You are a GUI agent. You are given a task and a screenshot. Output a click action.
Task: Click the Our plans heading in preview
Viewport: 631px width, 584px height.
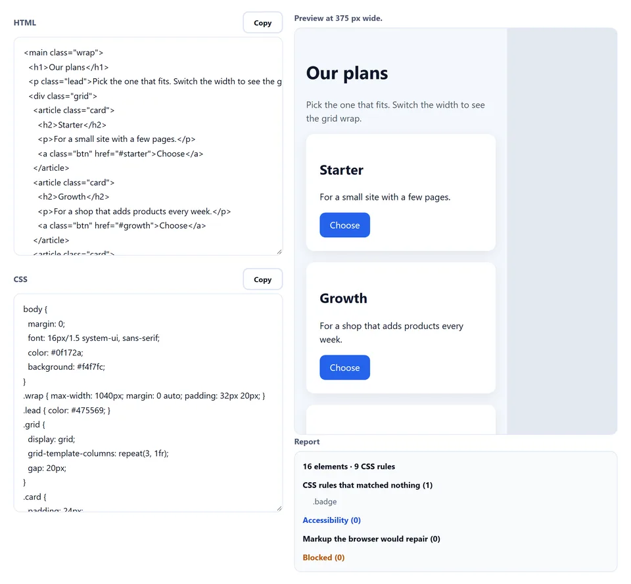[x=347, y=73]
